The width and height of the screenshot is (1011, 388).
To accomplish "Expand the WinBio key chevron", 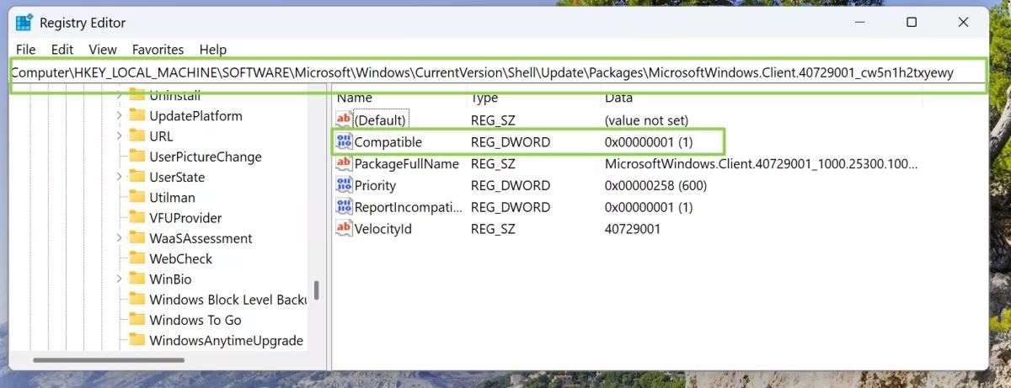I will [119, 279].
